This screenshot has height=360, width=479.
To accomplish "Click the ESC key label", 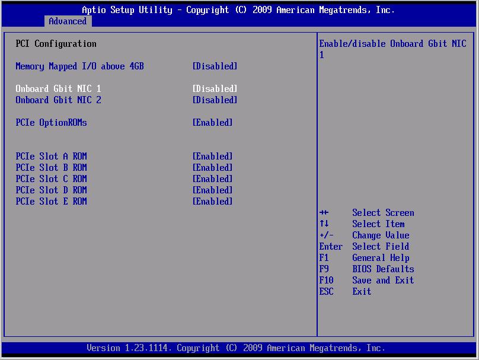I will 326,292.
